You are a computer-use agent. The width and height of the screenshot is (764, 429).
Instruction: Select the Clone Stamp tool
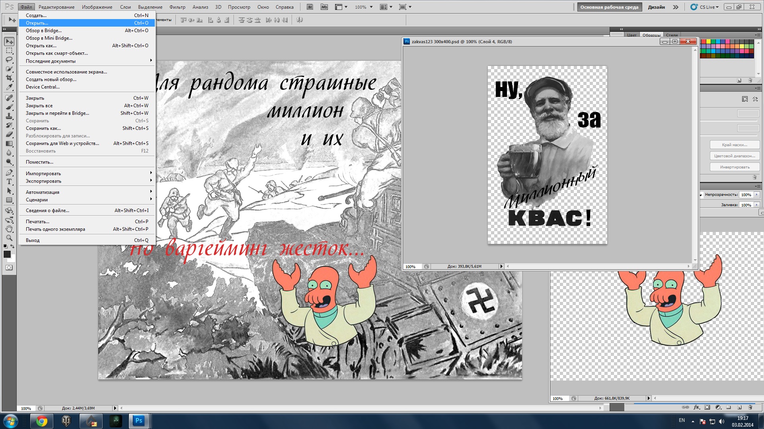tap(9, 116)
